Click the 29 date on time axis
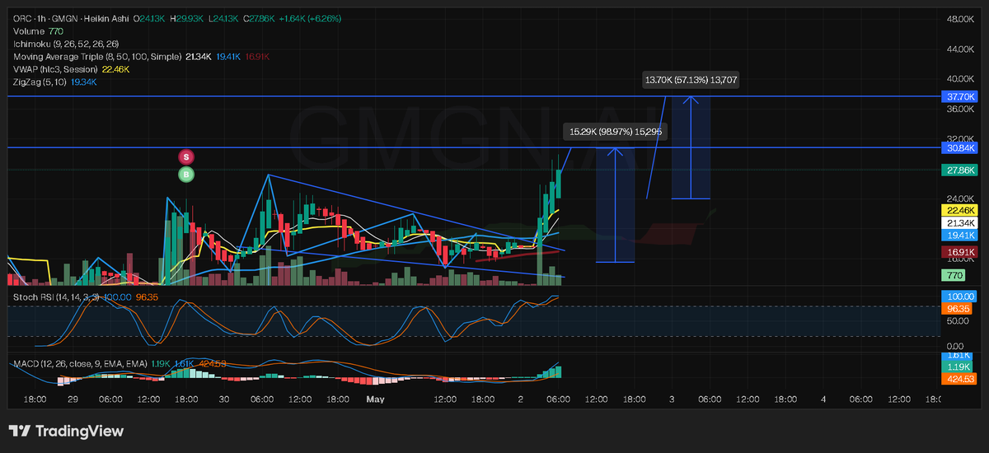Screen dimensions: 989x453 (73, 399)
